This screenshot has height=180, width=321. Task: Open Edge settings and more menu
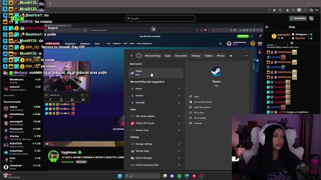coord(305,10)
